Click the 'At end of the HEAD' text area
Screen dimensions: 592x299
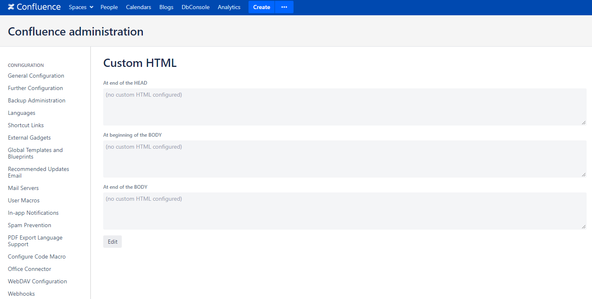[x=345, y=107]
